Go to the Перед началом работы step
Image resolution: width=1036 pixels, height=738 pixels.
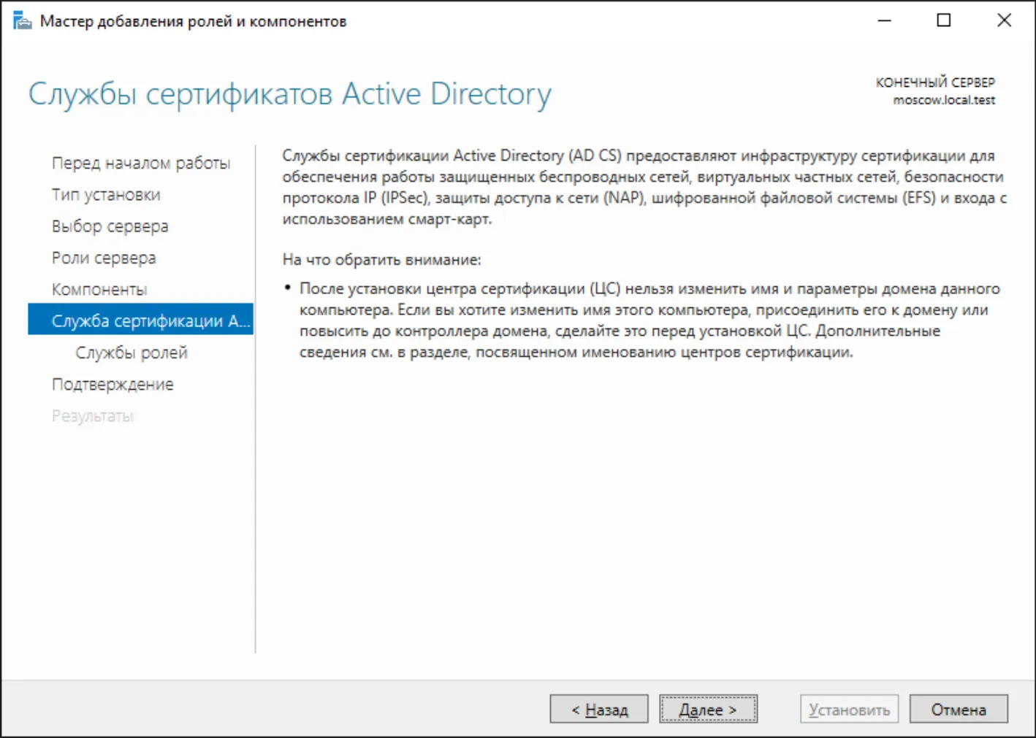141,163
